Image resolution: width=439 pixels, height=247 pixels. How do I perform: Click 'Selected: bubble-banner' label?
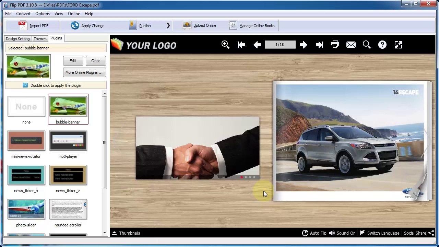28,48
